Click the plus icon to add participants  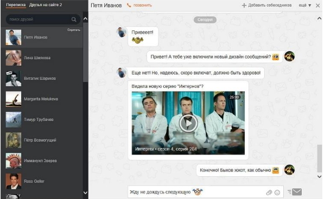tap(244, 5)
